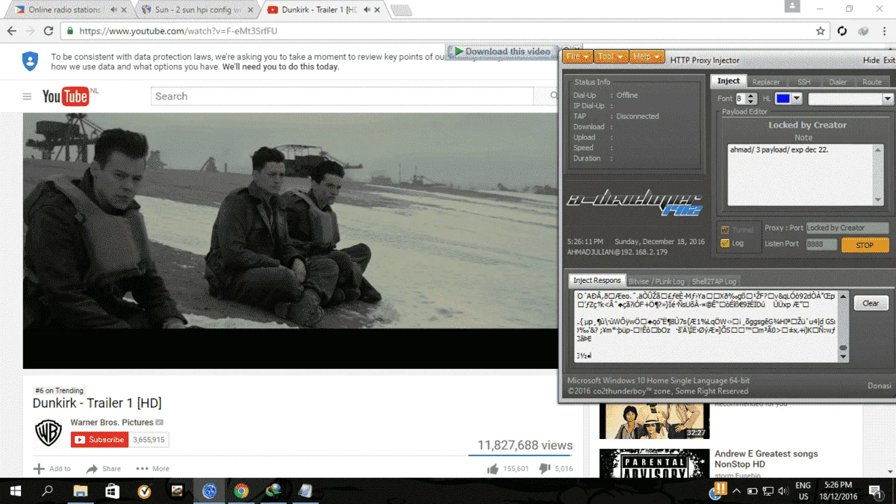The image size is (896, 504).
Task: Click the privacy shield icon in notice
Action: click(30, 61)
